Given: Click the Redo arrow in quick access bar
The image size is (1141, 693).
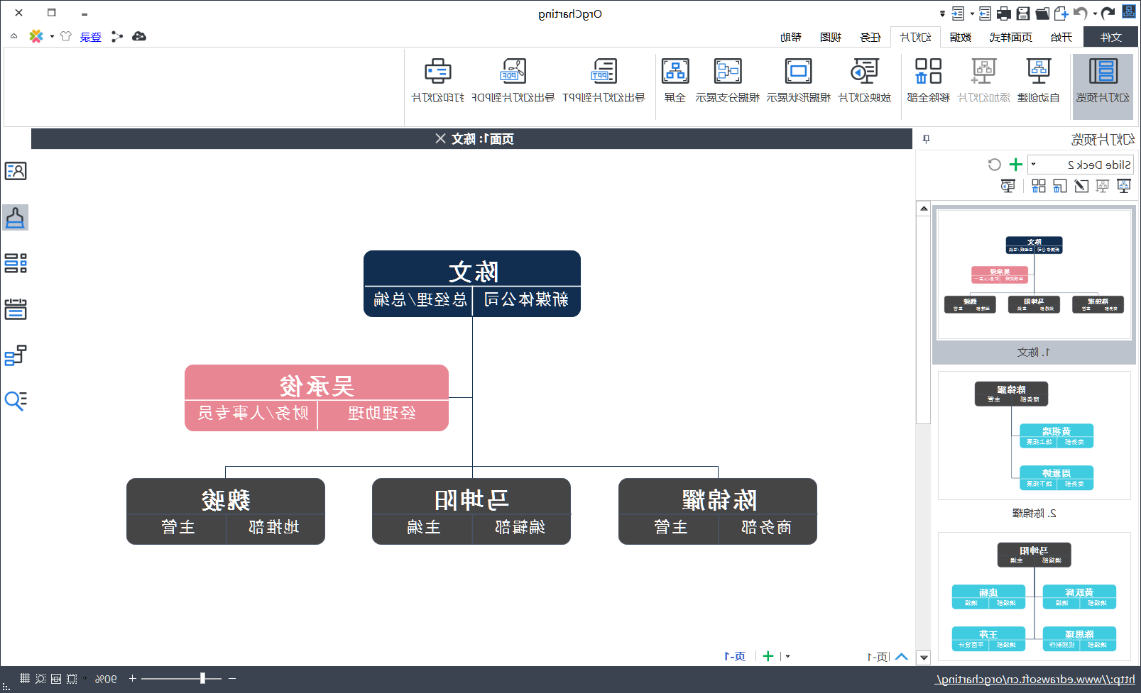Looking at the screenshot, I should (1108, 13).
